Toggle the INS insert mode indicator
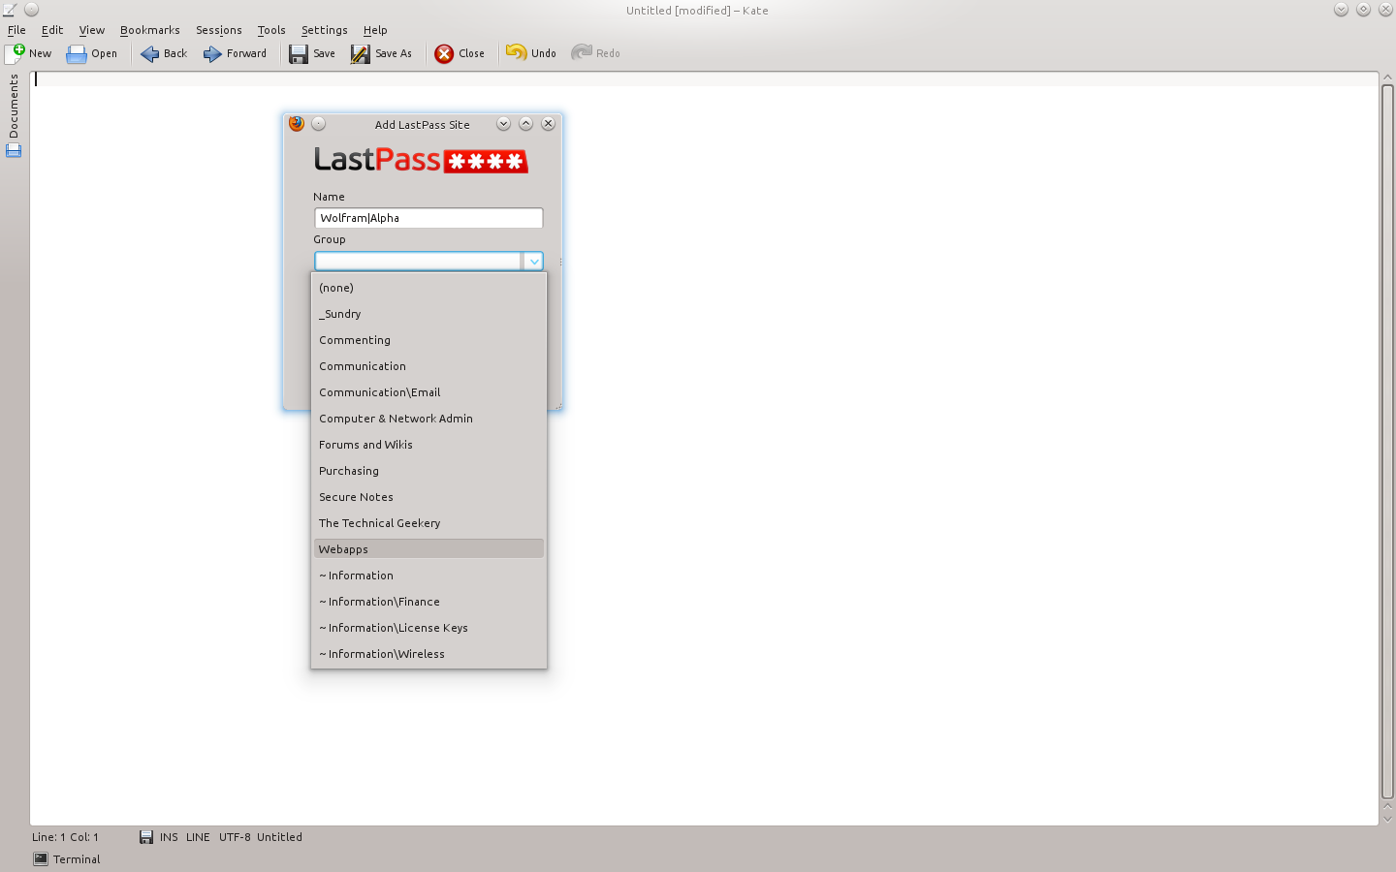 (169, 837)
